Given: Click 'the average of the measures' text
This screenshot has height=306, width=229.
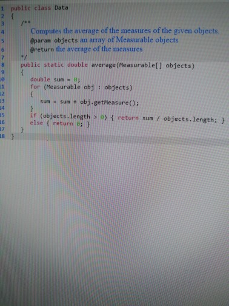Looking at the screenshot, I should pos(99,49).
